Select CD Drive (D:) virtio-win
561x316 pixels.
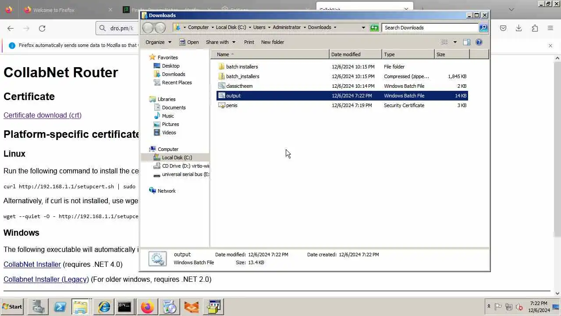[x=185, y=166]
